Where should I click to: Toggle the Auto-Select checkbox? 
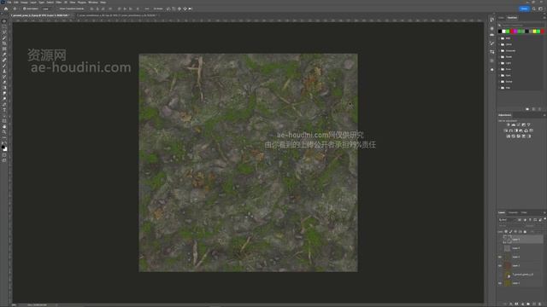25,9
